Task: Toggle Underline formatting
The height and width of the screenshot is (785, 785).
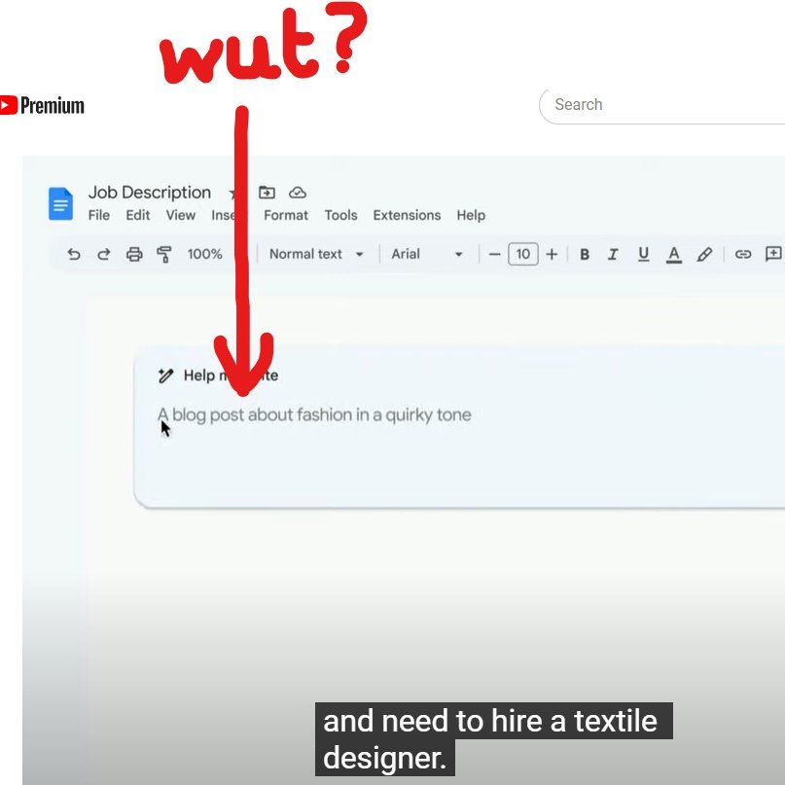Action: coord(643,254)
